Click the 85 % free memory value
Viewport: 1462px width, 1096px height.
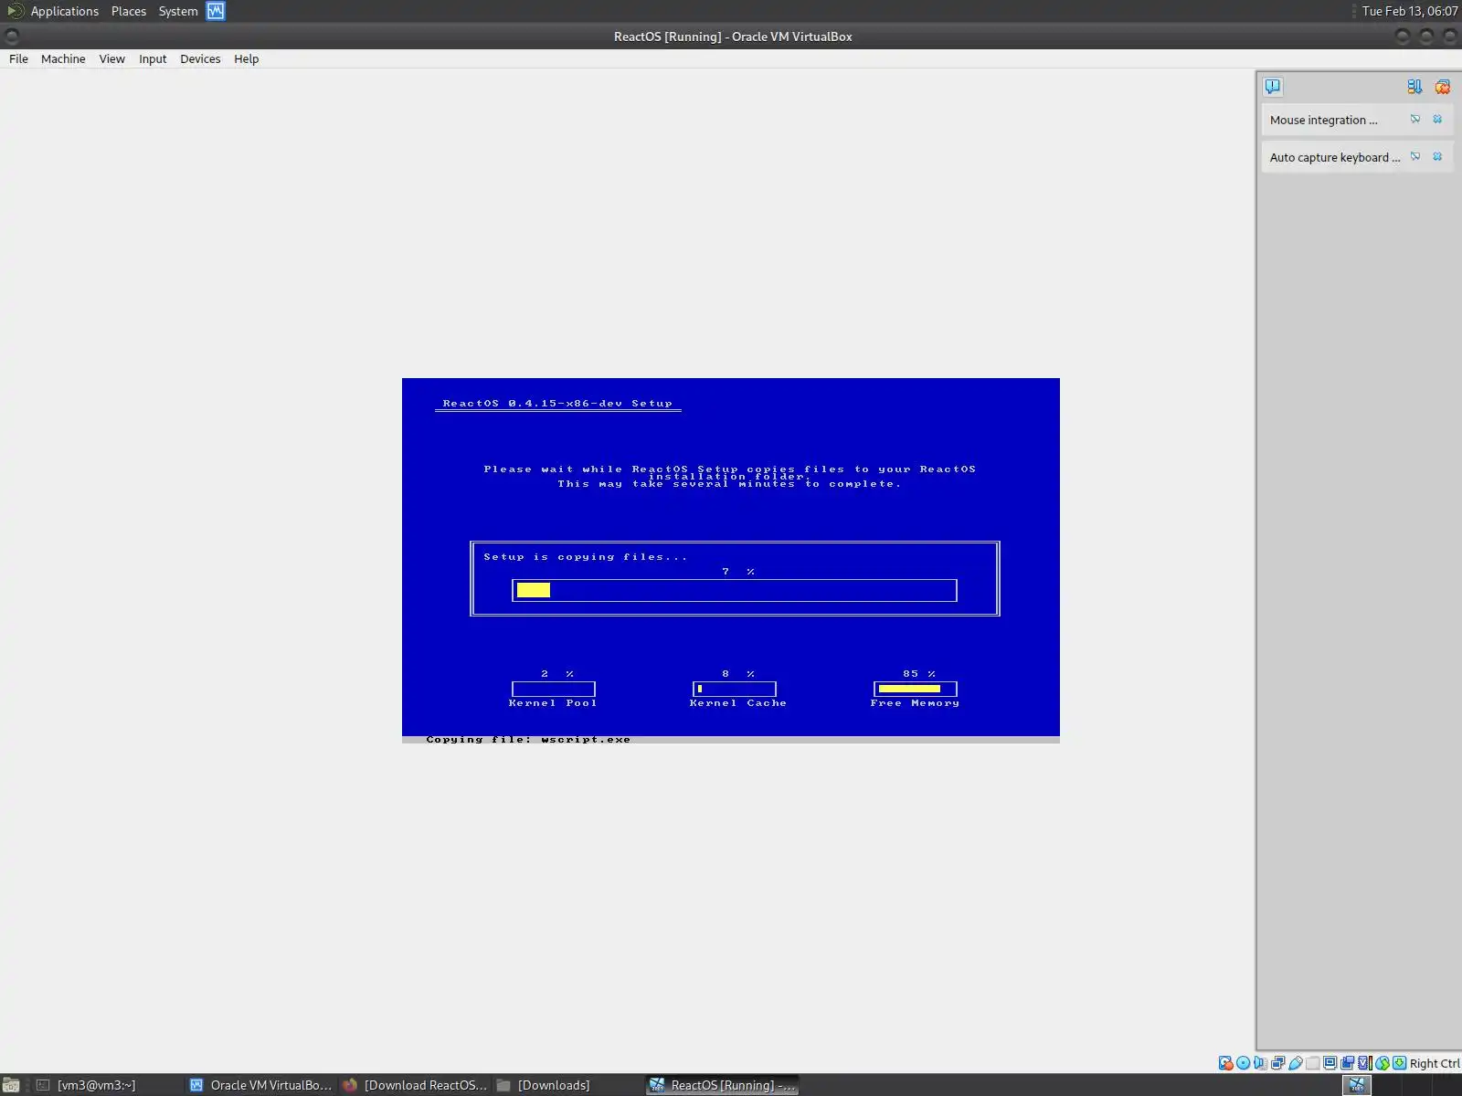[919, 673]
